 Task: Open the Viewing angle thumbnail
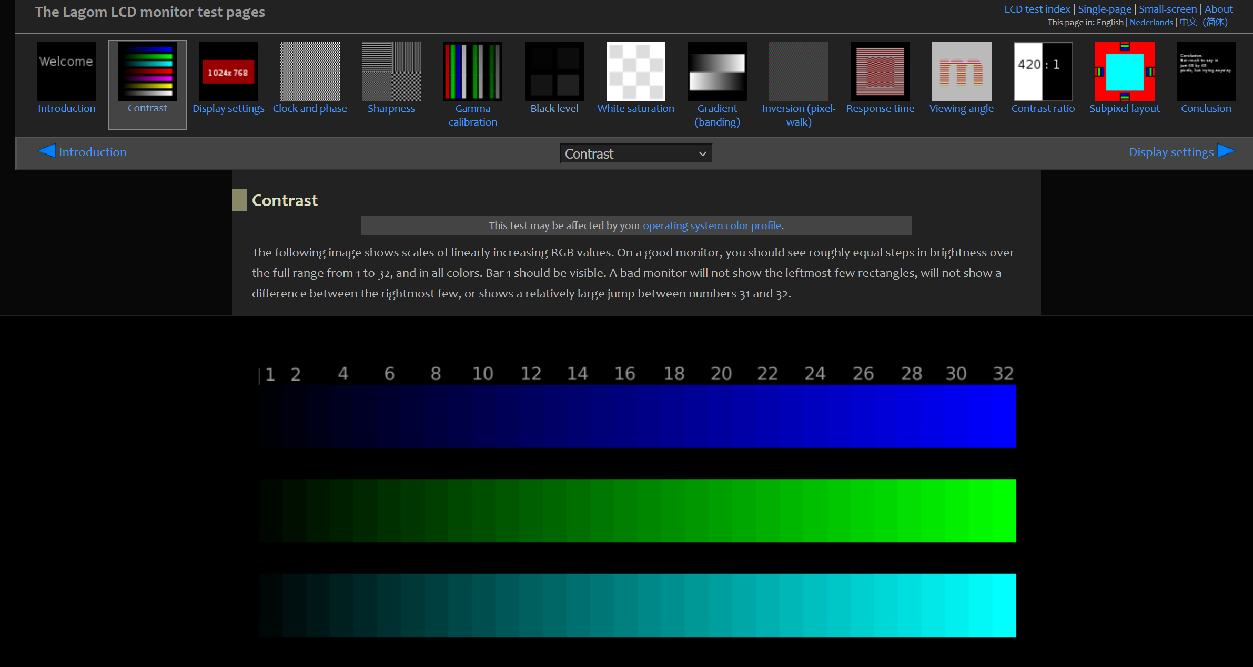(962, 71)
